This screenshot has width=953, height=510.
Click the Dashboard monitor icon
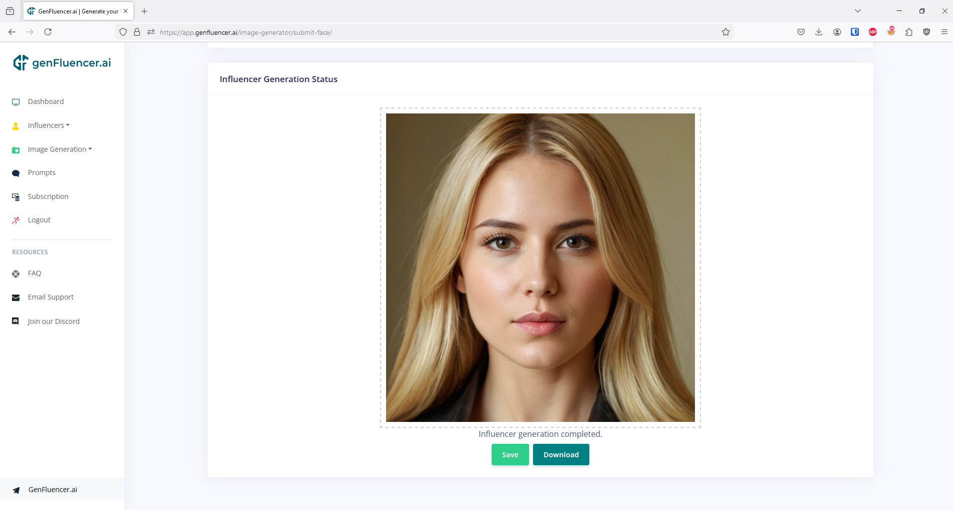16,102
